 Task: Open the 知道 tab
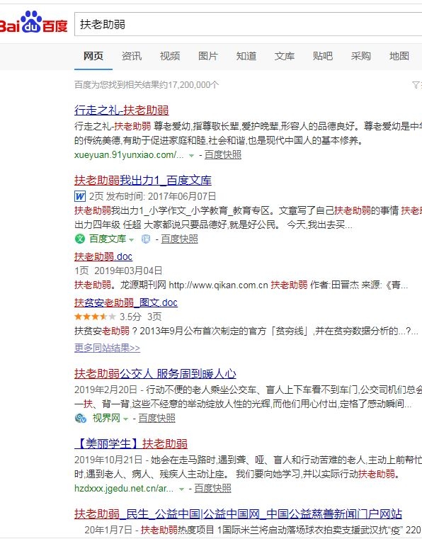click(246, 56)
